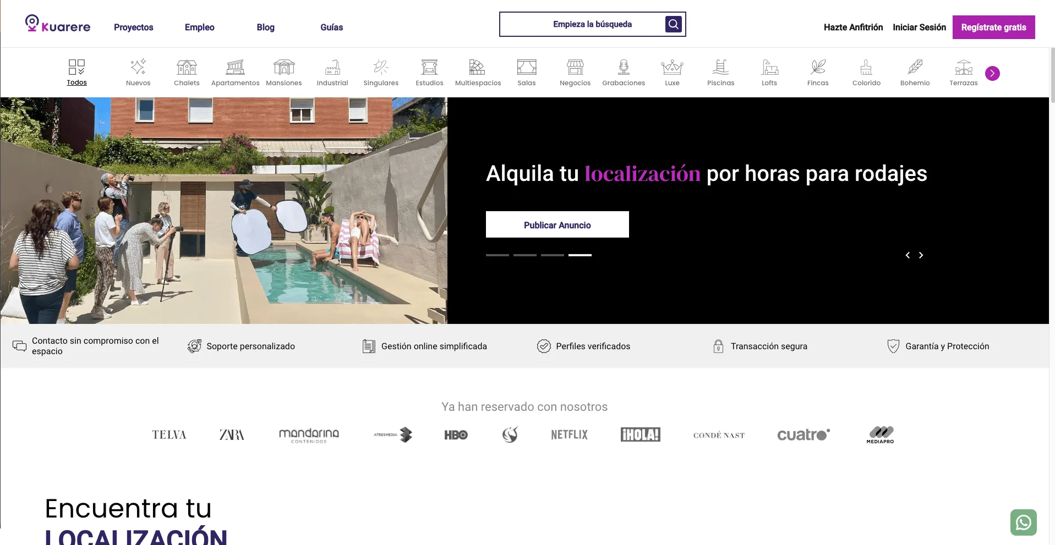This screenshot has height=545, width=1055.
Task: Select the Nuevos category icon
Action: point(138,67)
